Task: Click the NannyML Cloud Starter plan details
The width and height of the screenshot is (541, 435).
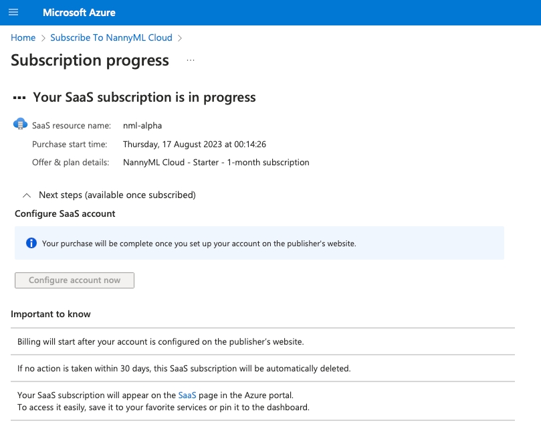Action: click(216, 163)
